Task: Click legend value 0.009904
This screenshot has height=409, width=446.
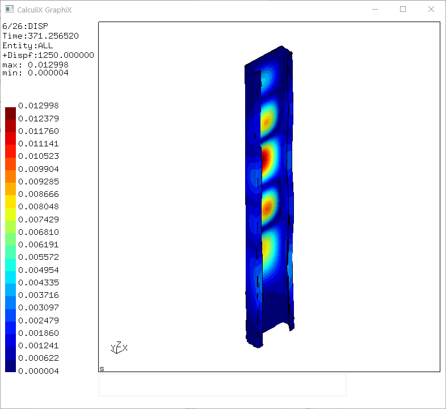Action: [x=39, y=169]
